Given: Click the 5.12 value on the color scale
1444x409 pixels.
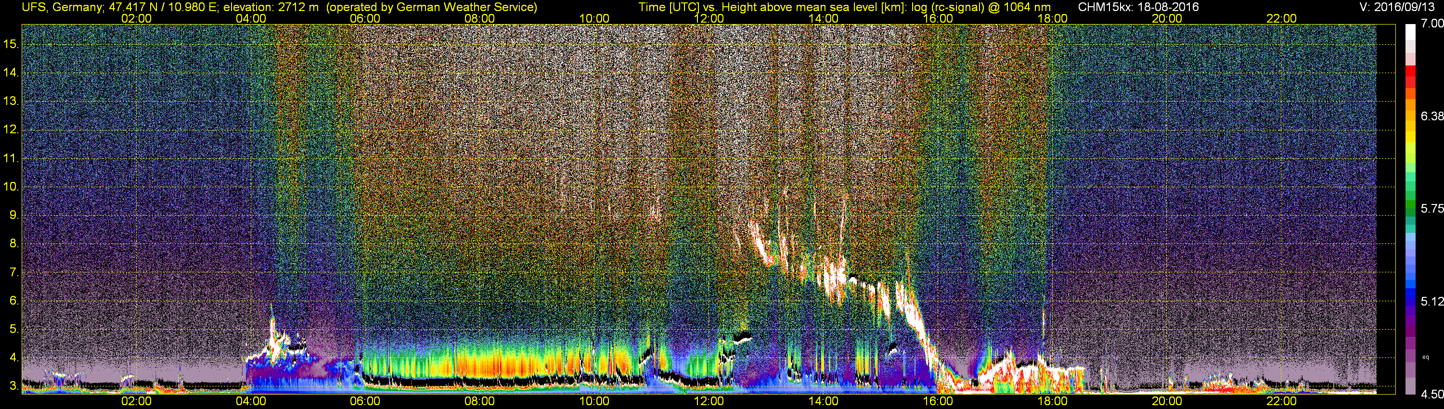Looking at the screenshot, I should click(x=1431, y=301).
